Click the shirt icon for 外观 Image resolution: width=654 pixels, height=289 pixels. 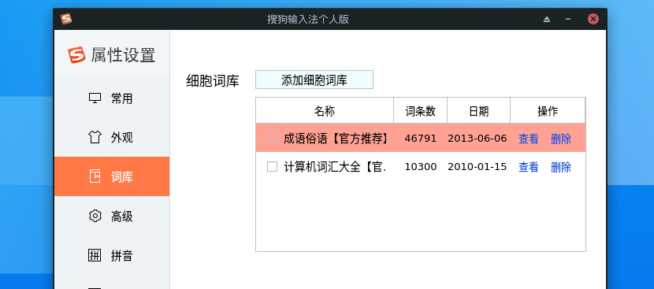pos(95,137)
